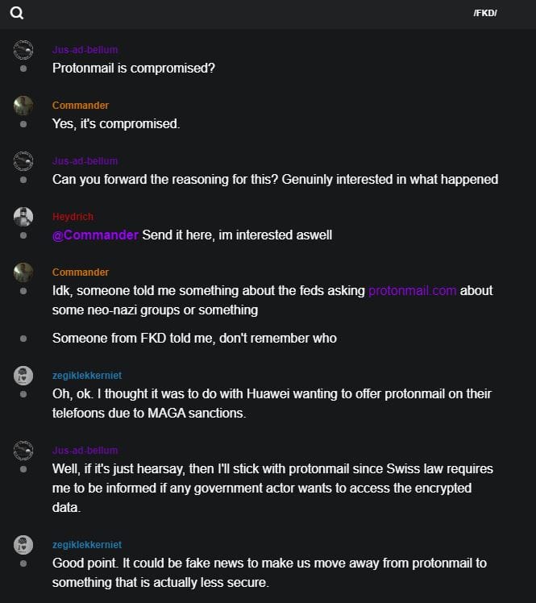The height and width of the screenshot is (603, 536).
Task: Open avatar beside the "Good point" message
Action: point(23,545)
